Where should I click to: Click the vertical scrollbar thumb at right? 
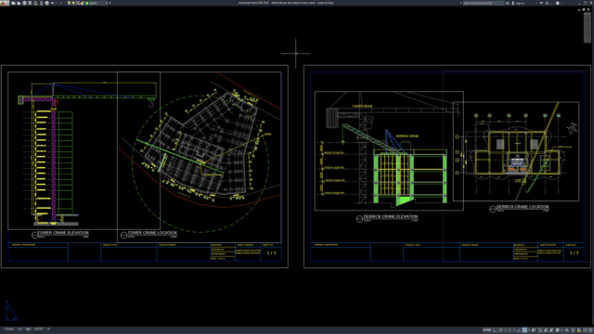tap(588, 27)
